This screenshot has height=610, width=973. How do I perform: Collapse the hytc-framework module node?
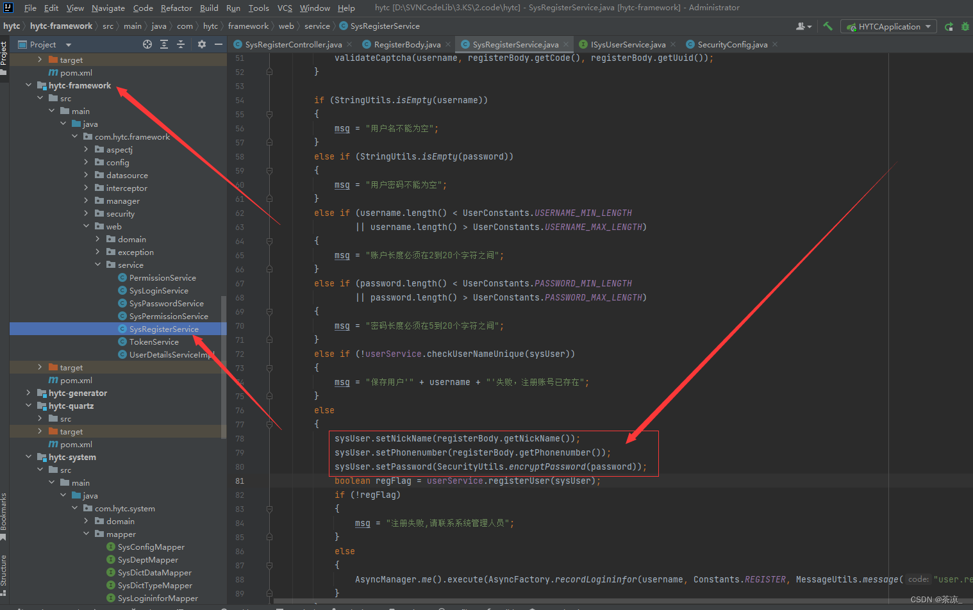[x=28, y=85]
